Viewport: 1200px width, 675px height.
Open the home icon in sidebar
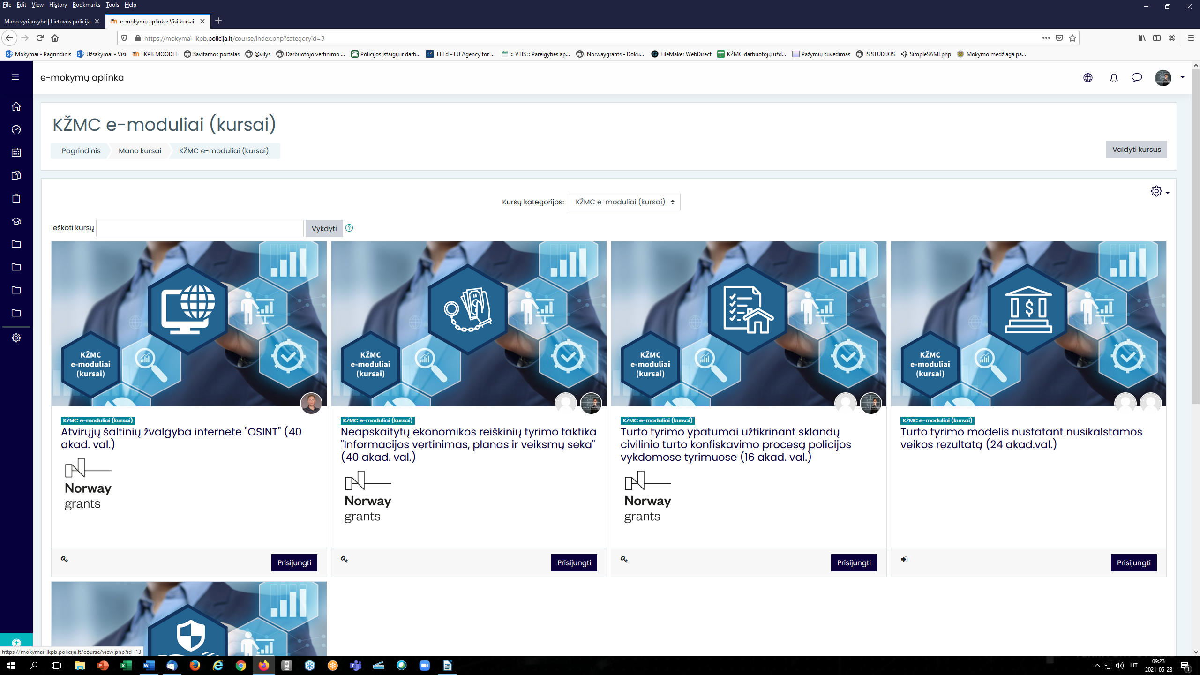click(x=16, y=106)
